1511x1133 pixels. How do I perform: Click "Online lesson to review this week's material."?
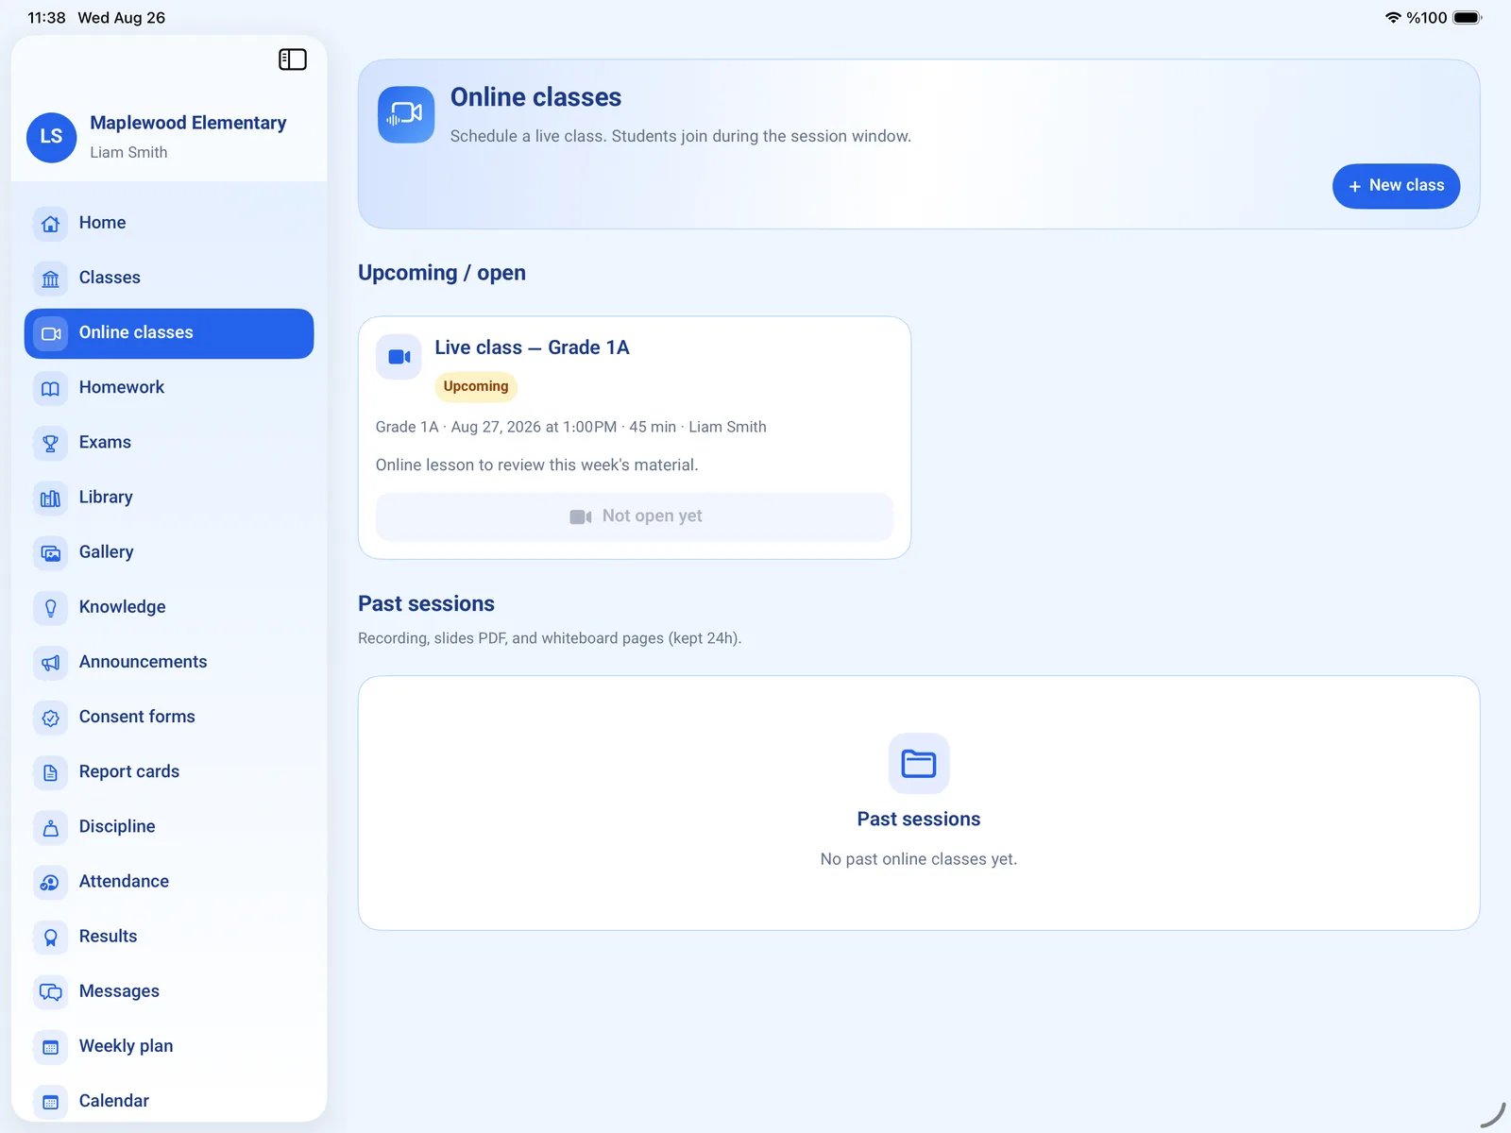pos(536,465)
